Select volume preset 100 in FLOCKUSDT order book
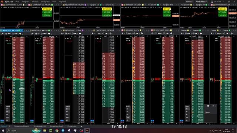 [67, 117]
